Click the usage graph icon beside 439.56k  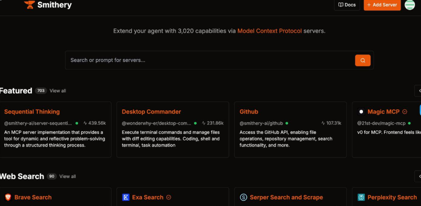[x=85, y=123]
